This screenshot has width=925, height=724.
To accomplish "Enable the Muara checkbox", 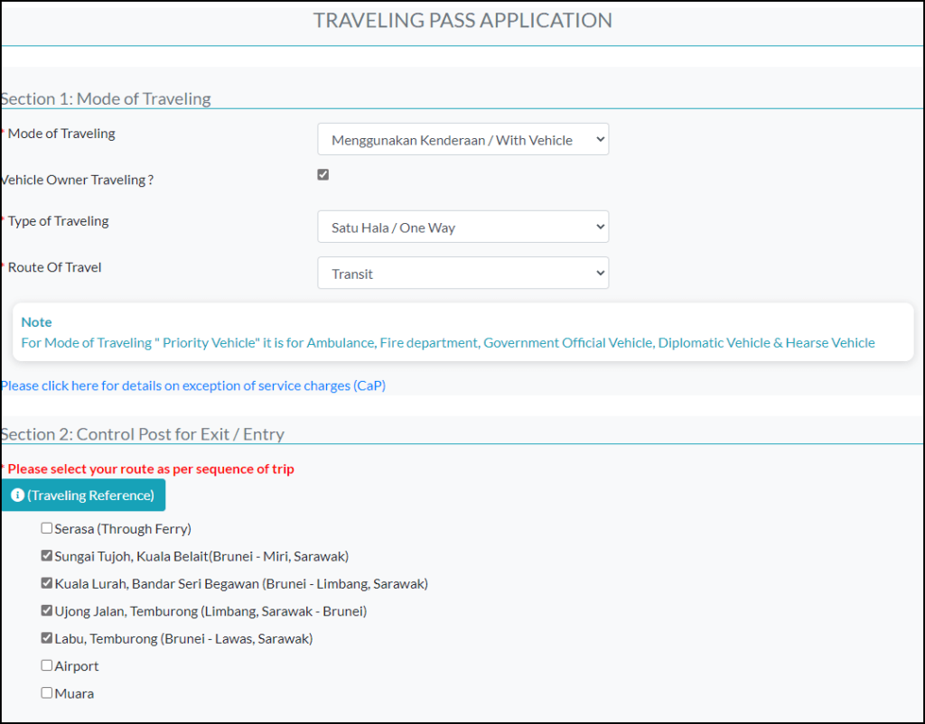I will (46, 692).
